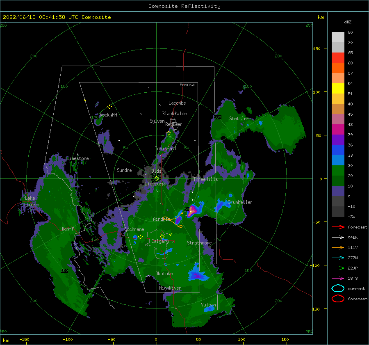This screenshot has height=345, width=369.
Task: Pick the slate purple 10-0 dBZ swatch
Action: coord(338,191)
